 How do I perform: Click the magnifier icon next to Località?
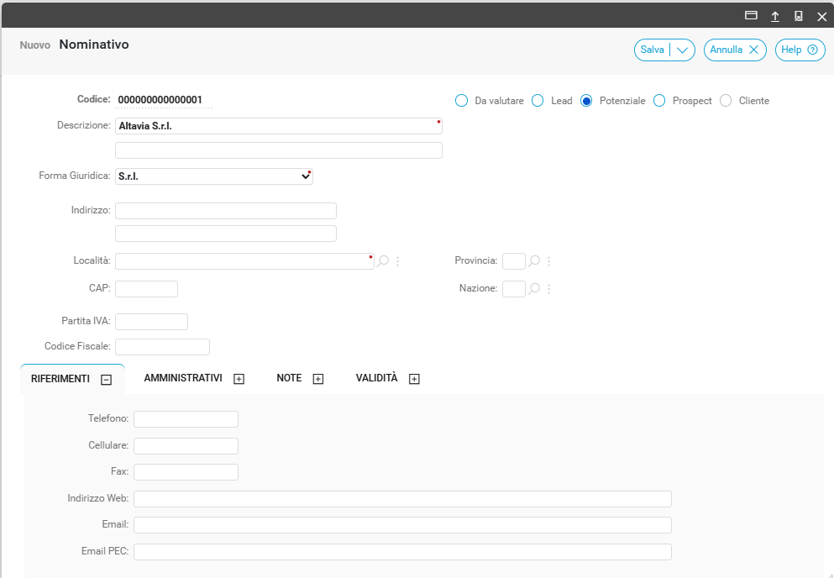point(383,261)
